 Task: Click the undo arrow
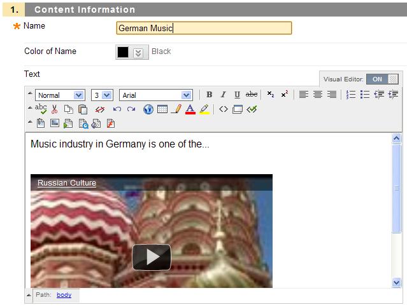click(117, 109)
